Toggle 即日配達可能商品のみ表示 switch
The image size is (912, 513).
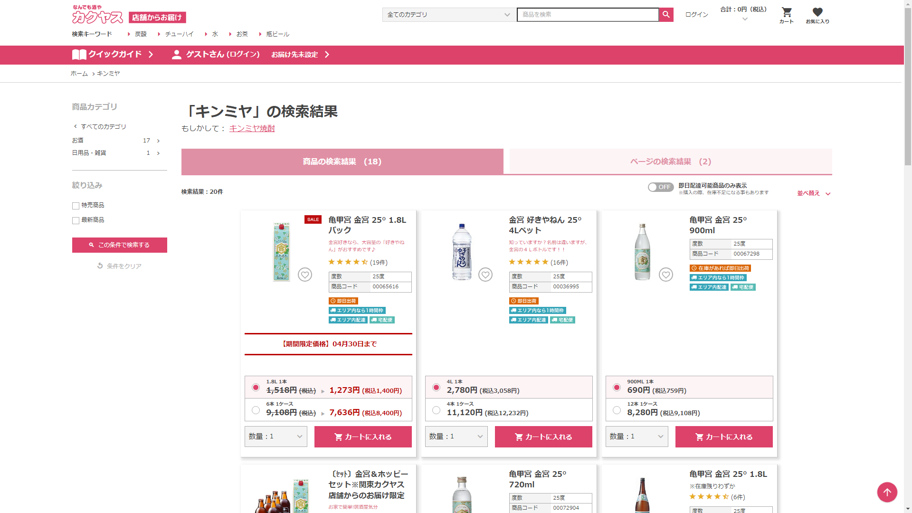(x=661, y=187)
